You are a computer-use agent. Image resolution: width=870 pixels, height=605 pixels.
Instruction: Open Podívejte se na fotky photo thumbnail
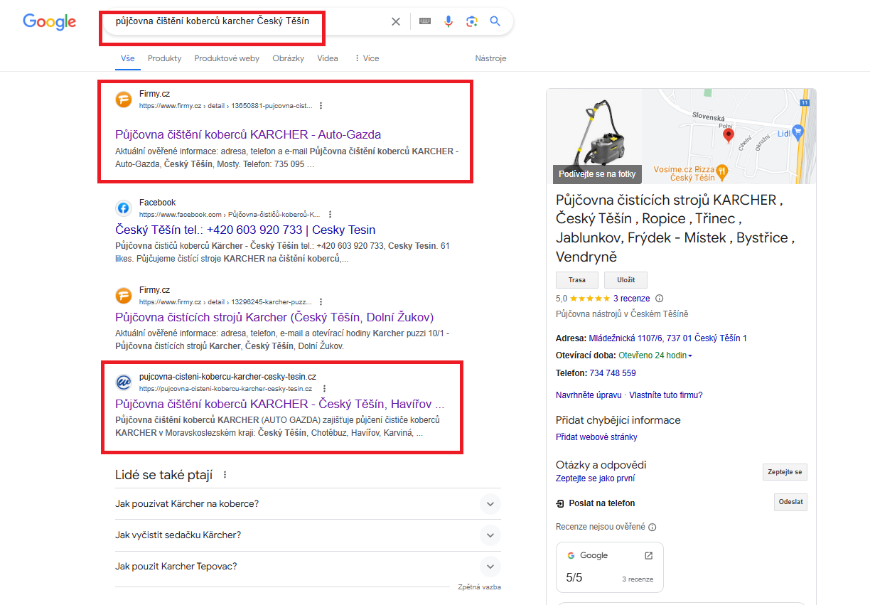click(x=597, y=136)
